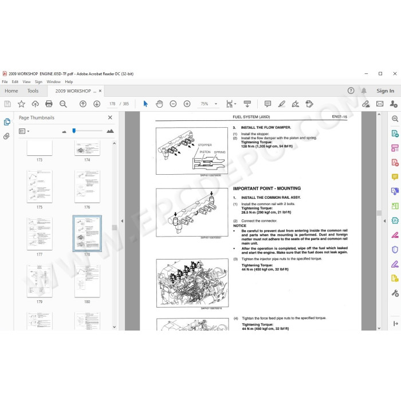
Task: Activate the hand pan tool
Action: tap(159, 104)
